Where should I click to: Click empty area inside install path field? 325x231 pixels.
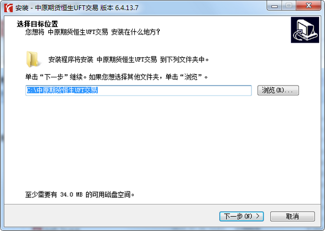pos(174,90)
